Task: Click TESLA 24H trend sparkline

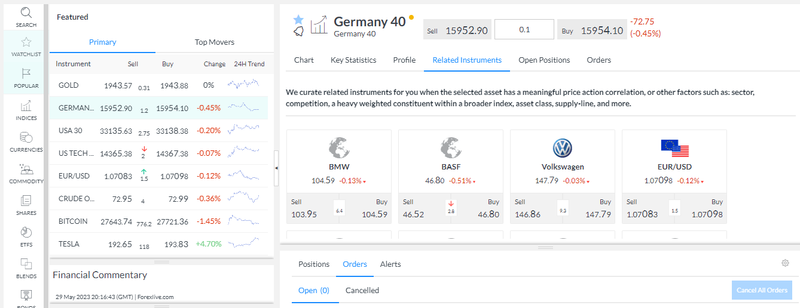Action: coord(244,244)
